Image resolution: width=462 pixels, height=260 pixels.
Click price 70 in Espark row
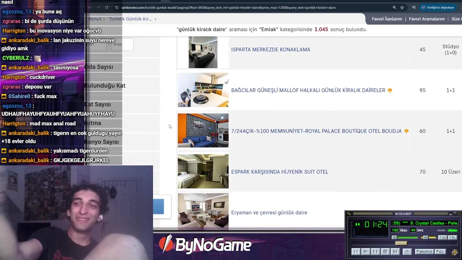(422, 172)
